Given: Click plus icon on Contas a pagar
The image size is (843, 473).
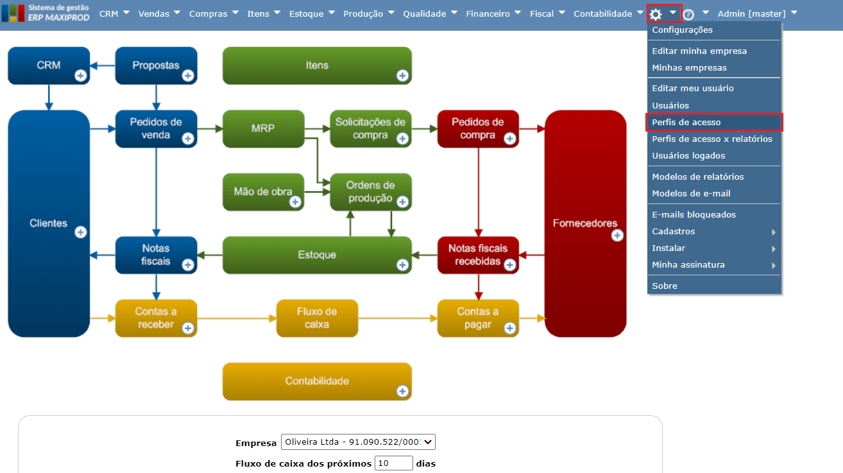Looking at the screenshot, I should pos(510,328).
